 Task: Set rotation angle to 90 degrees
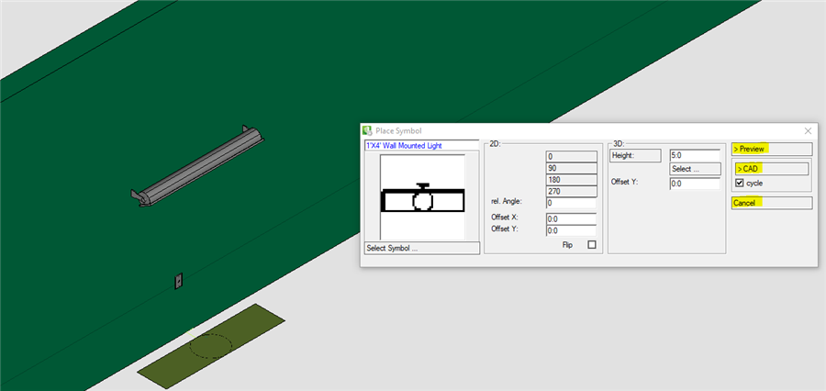coord(571,167)
